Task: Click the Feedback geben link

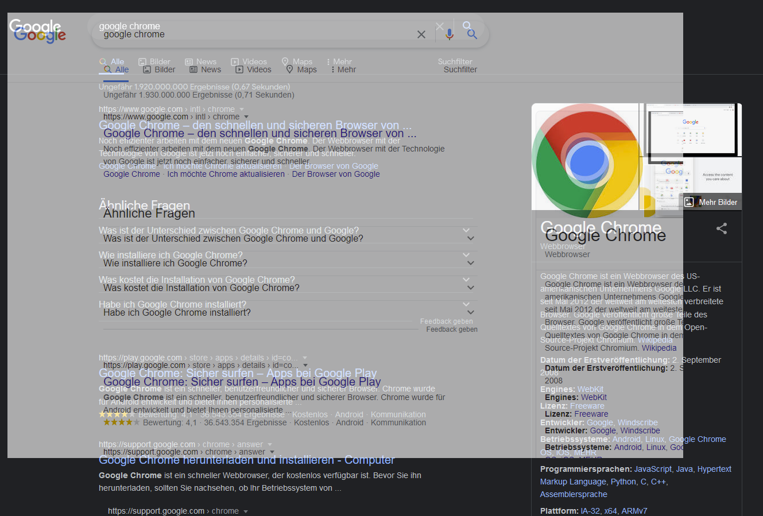Action: tap(451, 329)
